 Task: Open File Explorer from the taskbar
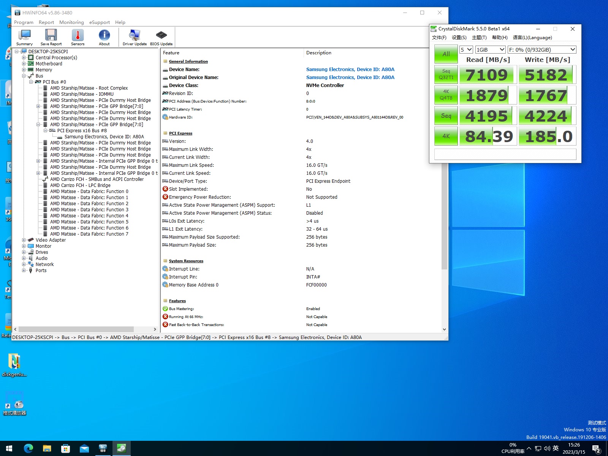point(47,449)
